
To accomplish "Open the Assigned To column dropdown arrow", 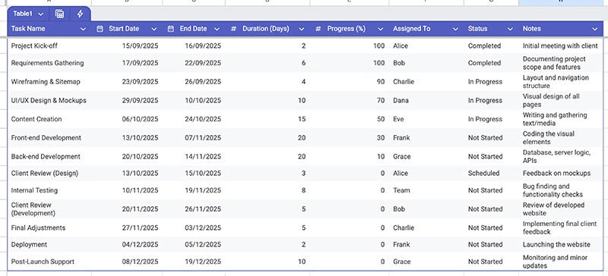I will click(x=455, y=29).
